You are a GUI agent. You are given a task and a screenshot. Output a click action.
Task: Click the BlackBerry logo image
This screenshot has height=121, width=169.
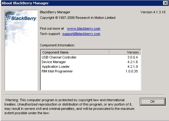coord(21,50)
